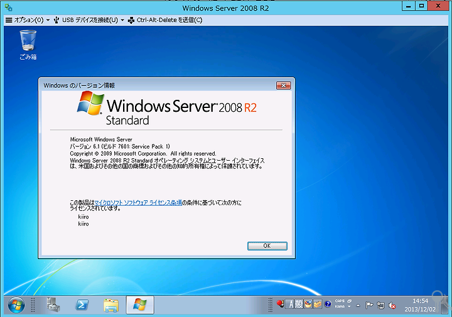Click the muted volume speaker icon
Image resolution: width=452 pixels, height=317 pixels.
coord(392,306)
